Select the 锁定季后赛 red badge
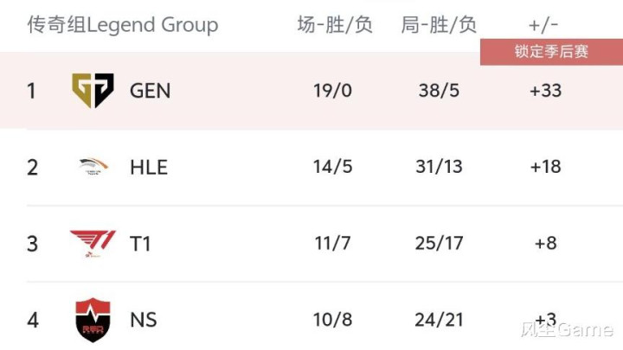623x350 pixels. pyautogui.click(x=551, y=52)
